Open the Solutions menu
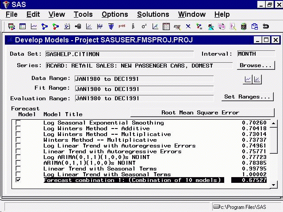This screenshot has width=283, height=212. pos(153,15)
